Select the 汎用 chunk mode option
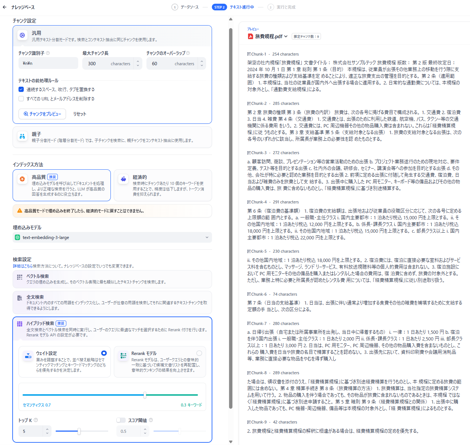The image size is (470, 445). point(112,36)
